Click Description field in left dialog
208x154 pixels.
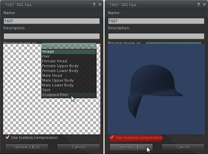click(x=52, y=36)
